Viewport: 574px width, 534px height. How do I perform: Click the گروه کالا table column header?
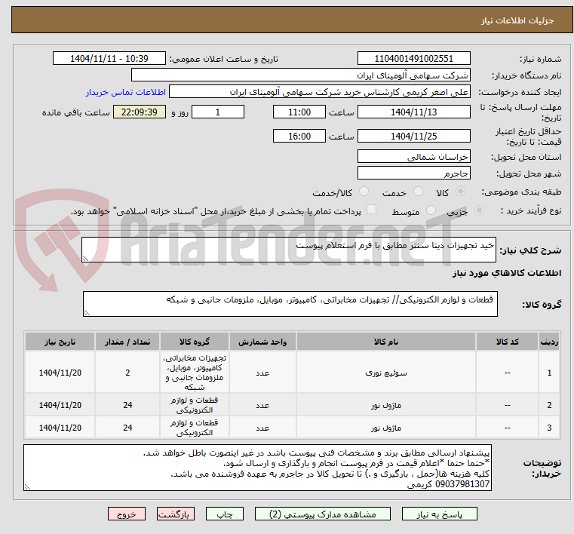195,342
